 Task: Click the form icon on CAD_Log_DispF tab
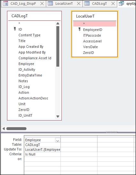pyautogui.click(x=5, y=4)
